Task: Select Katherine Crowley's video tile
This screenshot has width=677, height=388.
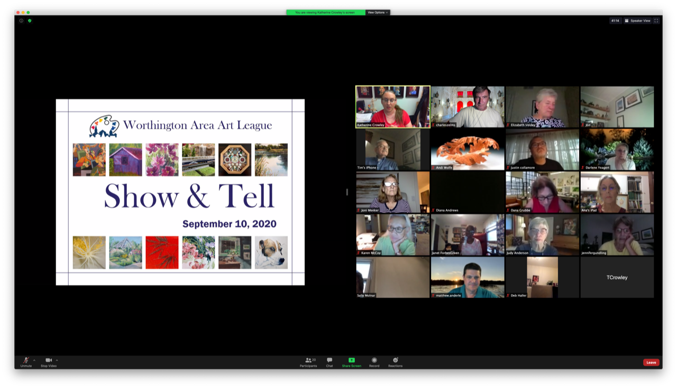Action: coord(393,107)
